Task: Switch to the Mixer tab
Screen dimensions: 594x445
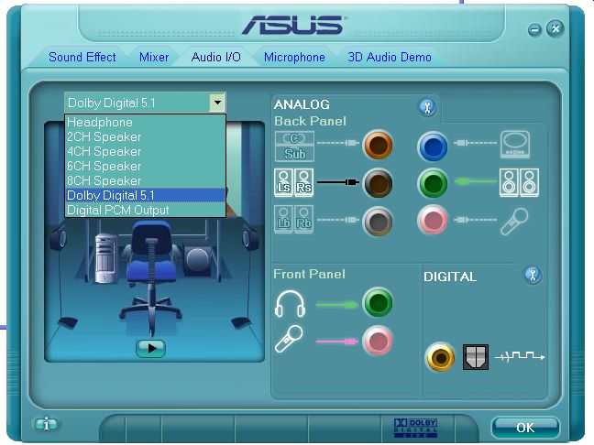Action: pos(154,57)
